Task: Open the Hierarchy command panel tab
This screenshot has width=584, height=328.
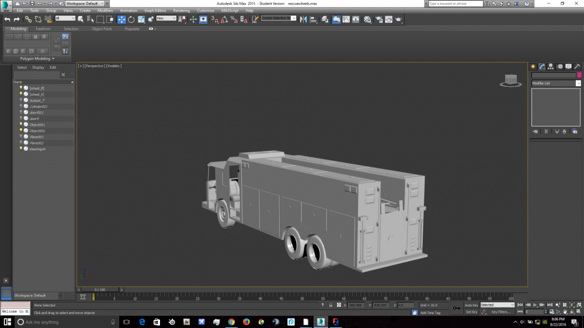Action: 551,66
